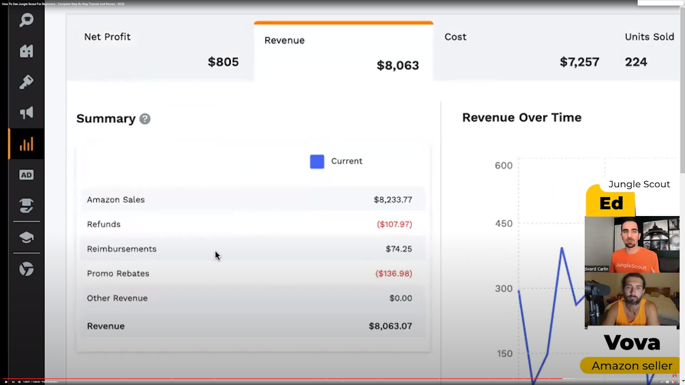Select the megaphone icon in the sidebar
The image size is (685, 385).
pyautogui.click(x=26, y=113)
